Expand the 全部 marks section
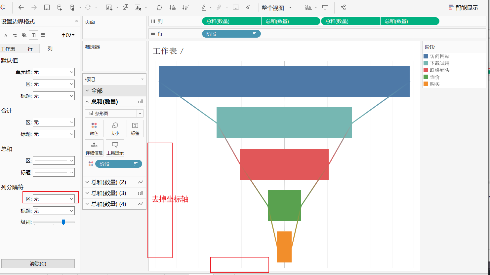This screenshot has height=275, width=490. pos(87,90)
